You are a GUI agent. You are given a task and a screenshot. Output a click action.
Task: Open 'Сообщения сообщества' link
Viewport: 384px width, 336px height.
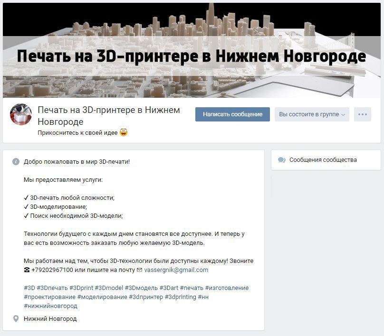point(323,159)
